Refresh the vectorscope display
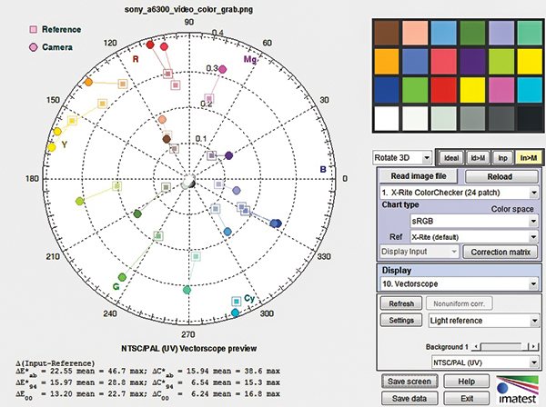 (x=401, y=303)
